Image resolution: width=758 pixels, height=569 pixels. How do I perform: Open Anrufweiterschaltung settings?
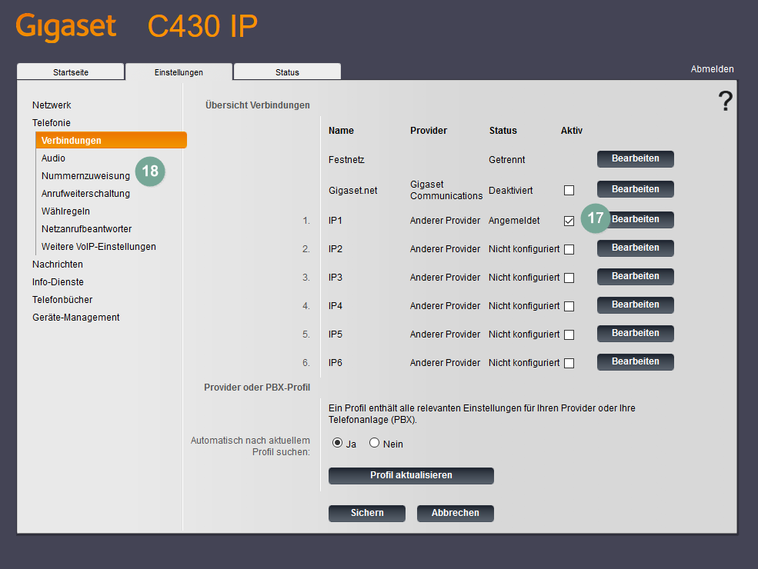[x=85, y=193]
